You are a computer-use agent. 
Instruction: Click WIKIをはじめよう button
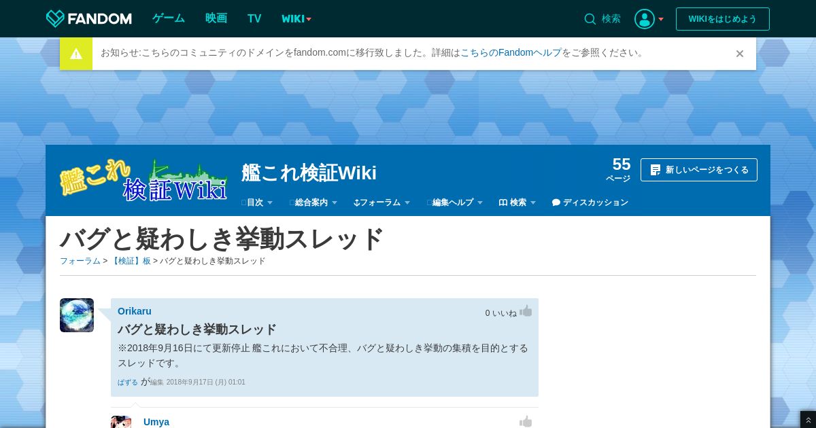tap(723, 19)
